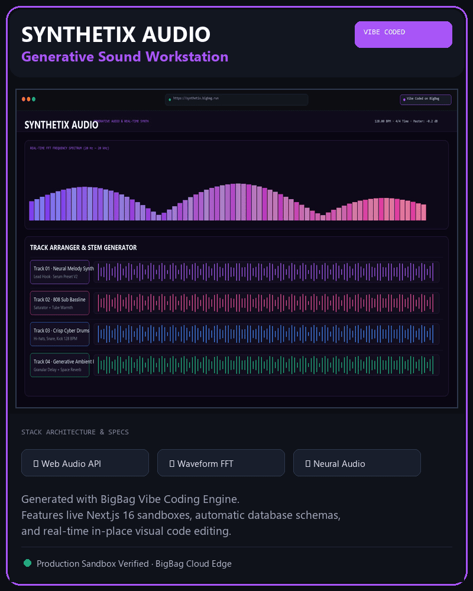Click the VIBE CODED badge
Viewport: 473px width, 591px height.
point(403,34)
